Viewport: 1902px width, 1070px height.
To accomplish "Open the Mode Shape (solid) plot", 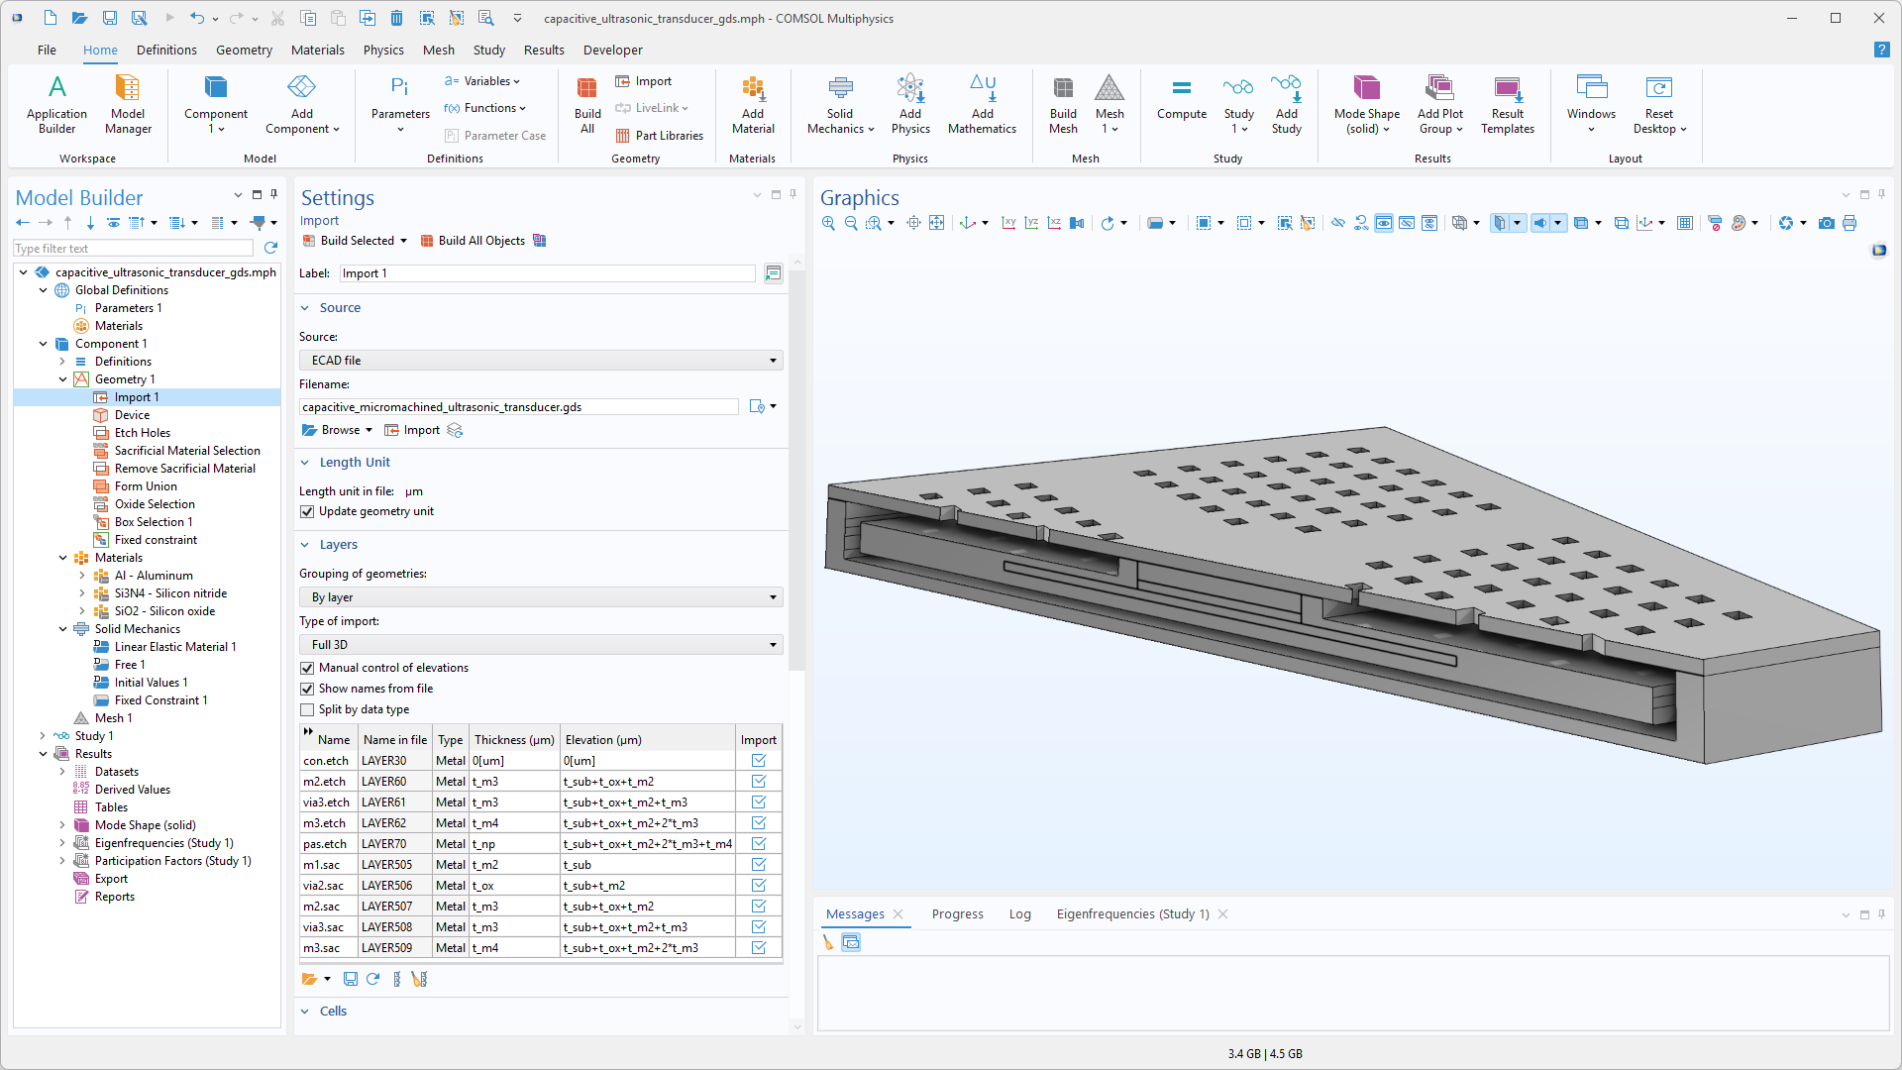I will [1367, 104].
